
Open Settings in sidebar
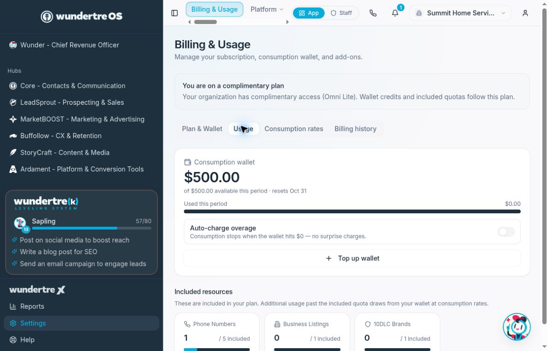click(81, 323)
